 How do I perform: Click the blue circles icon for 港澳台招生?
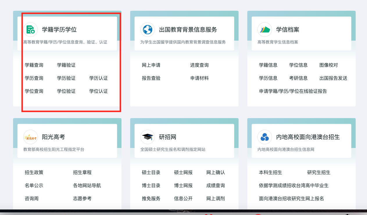[x=265, y=137]
